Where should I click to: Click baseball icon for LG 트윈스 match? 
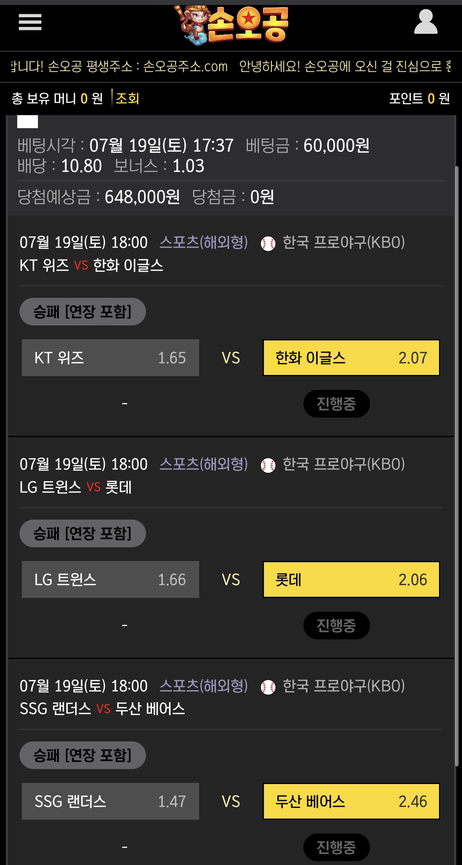click(268, 465)
